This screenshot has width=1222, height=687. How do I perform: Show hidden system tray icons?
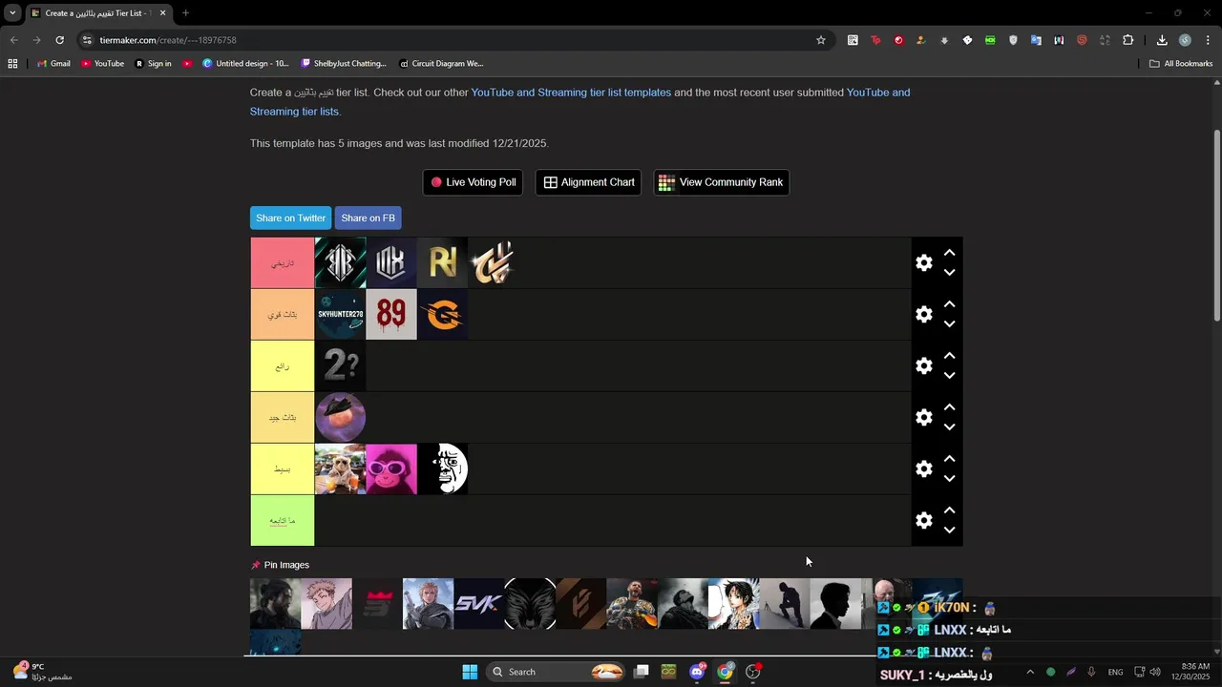point(1029,672)
